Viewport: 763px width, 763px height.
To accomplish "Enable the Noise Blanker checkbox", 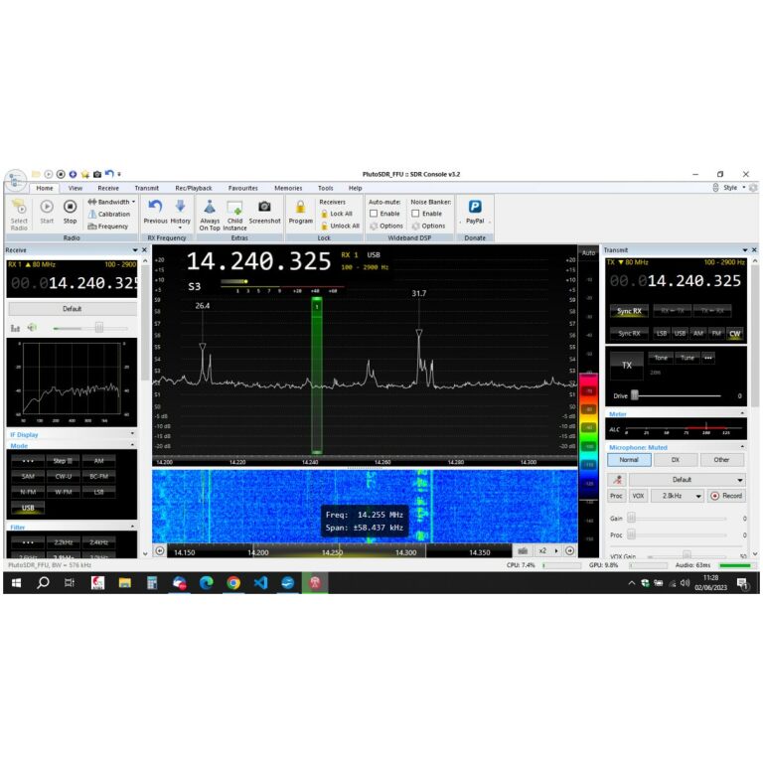I will pyautogui.click(x=415, y=214).
